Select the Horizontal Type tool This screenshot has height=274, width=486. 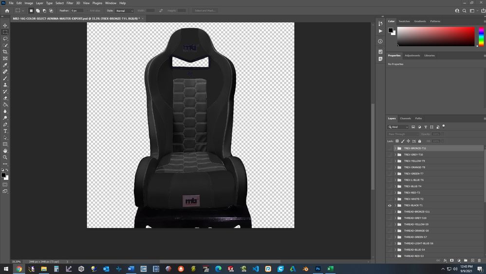click(5, 131)
